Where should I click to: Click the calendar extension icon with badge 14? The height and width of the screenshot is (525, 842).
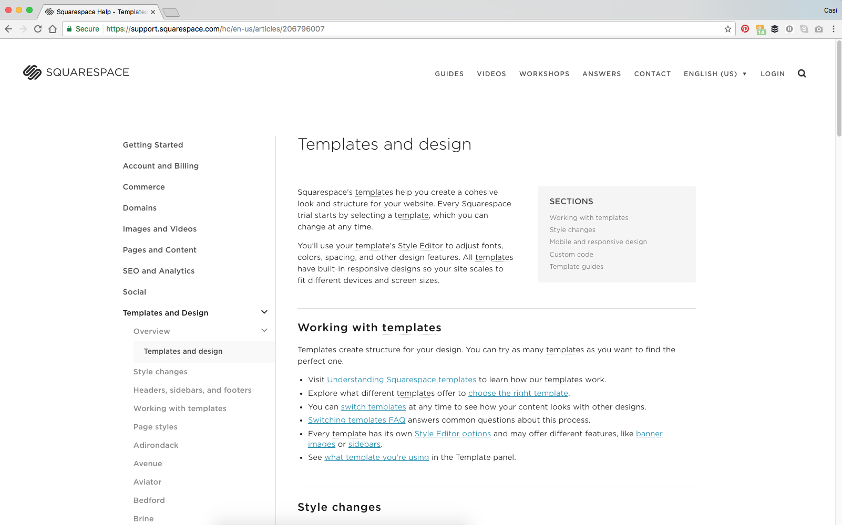coord(761,29)
